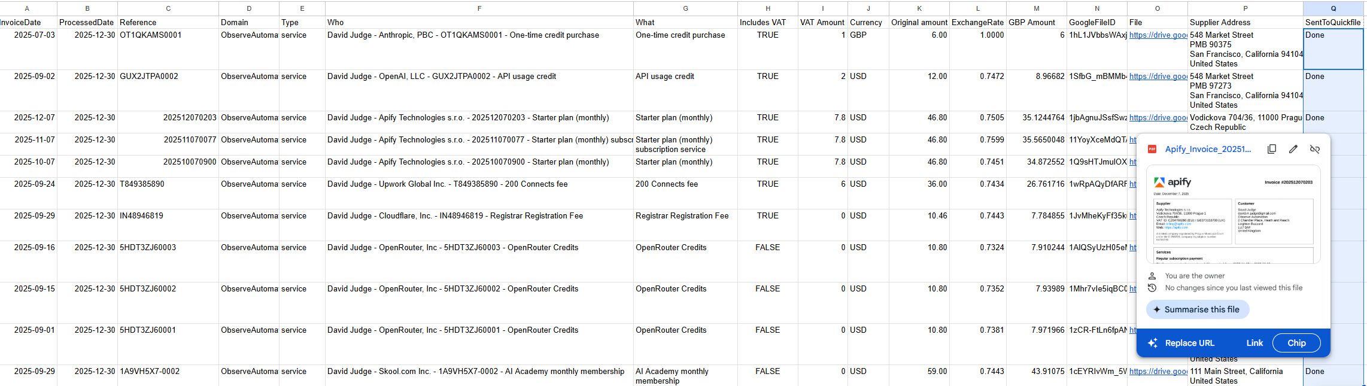The image size is (1367, 386).
Task: Click the Supplier Address header cell
Action: point(1246,23)
